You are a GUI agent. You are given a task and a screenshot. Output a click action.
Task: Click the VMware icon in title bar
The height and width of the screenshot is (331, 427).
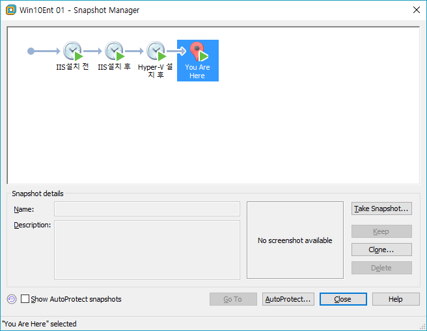[x=11, y=10]
